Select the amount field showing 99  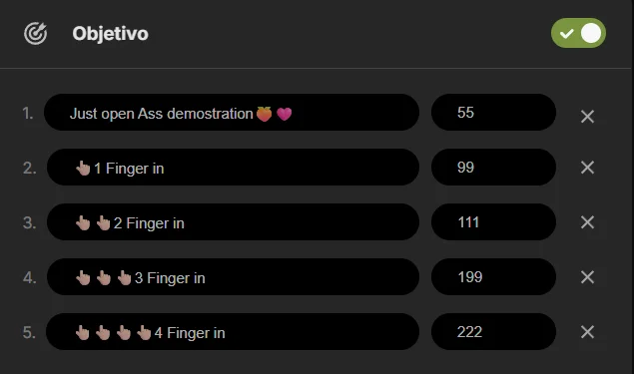493,168
